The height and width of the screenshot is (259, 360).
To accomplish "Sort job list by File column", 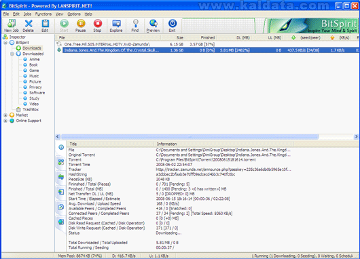I will (108, 38).
